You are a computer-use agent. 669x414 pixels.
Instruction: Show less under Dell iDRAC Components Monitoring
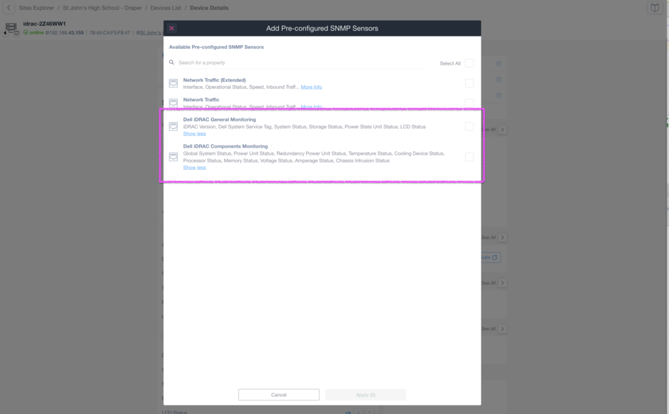pos(195,168)
